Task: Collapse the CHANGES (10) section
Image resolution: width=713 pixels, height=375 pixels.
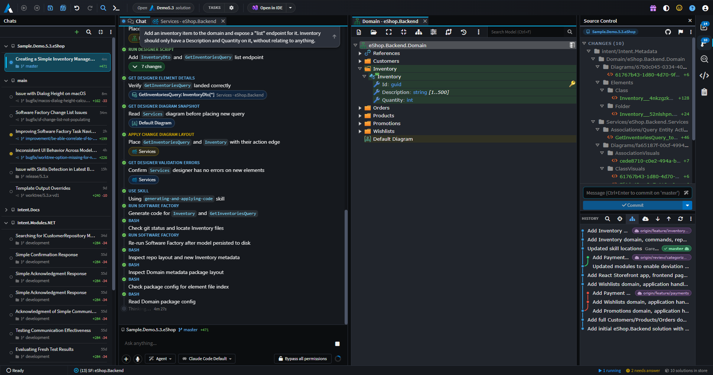Action: pos(584,43)
